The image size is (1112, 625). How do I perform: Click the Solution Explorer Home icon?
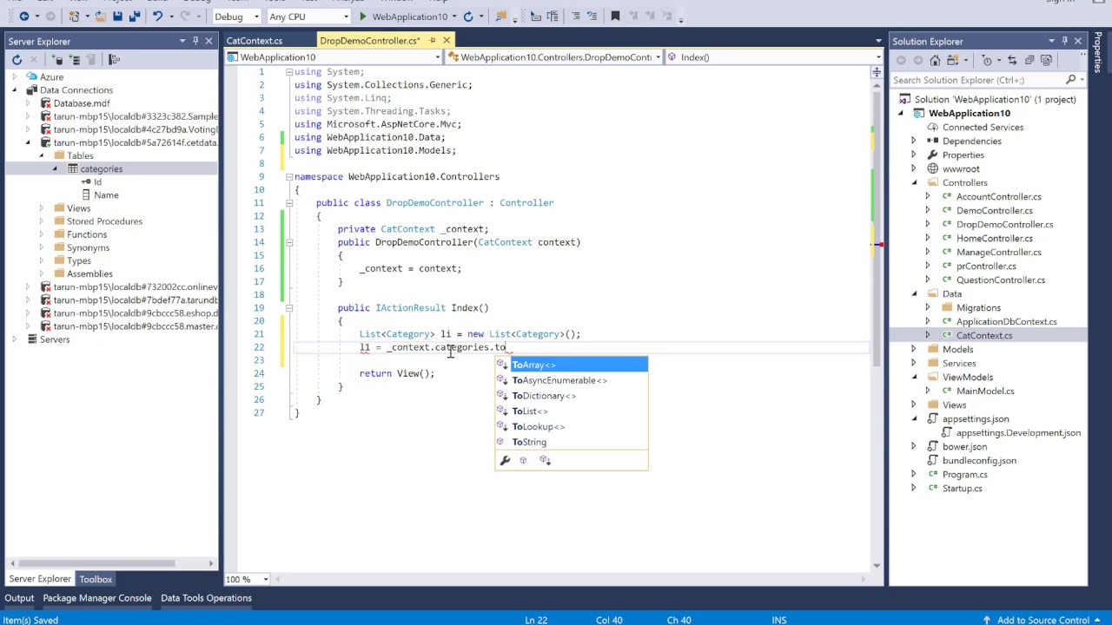tap(935, 60)
